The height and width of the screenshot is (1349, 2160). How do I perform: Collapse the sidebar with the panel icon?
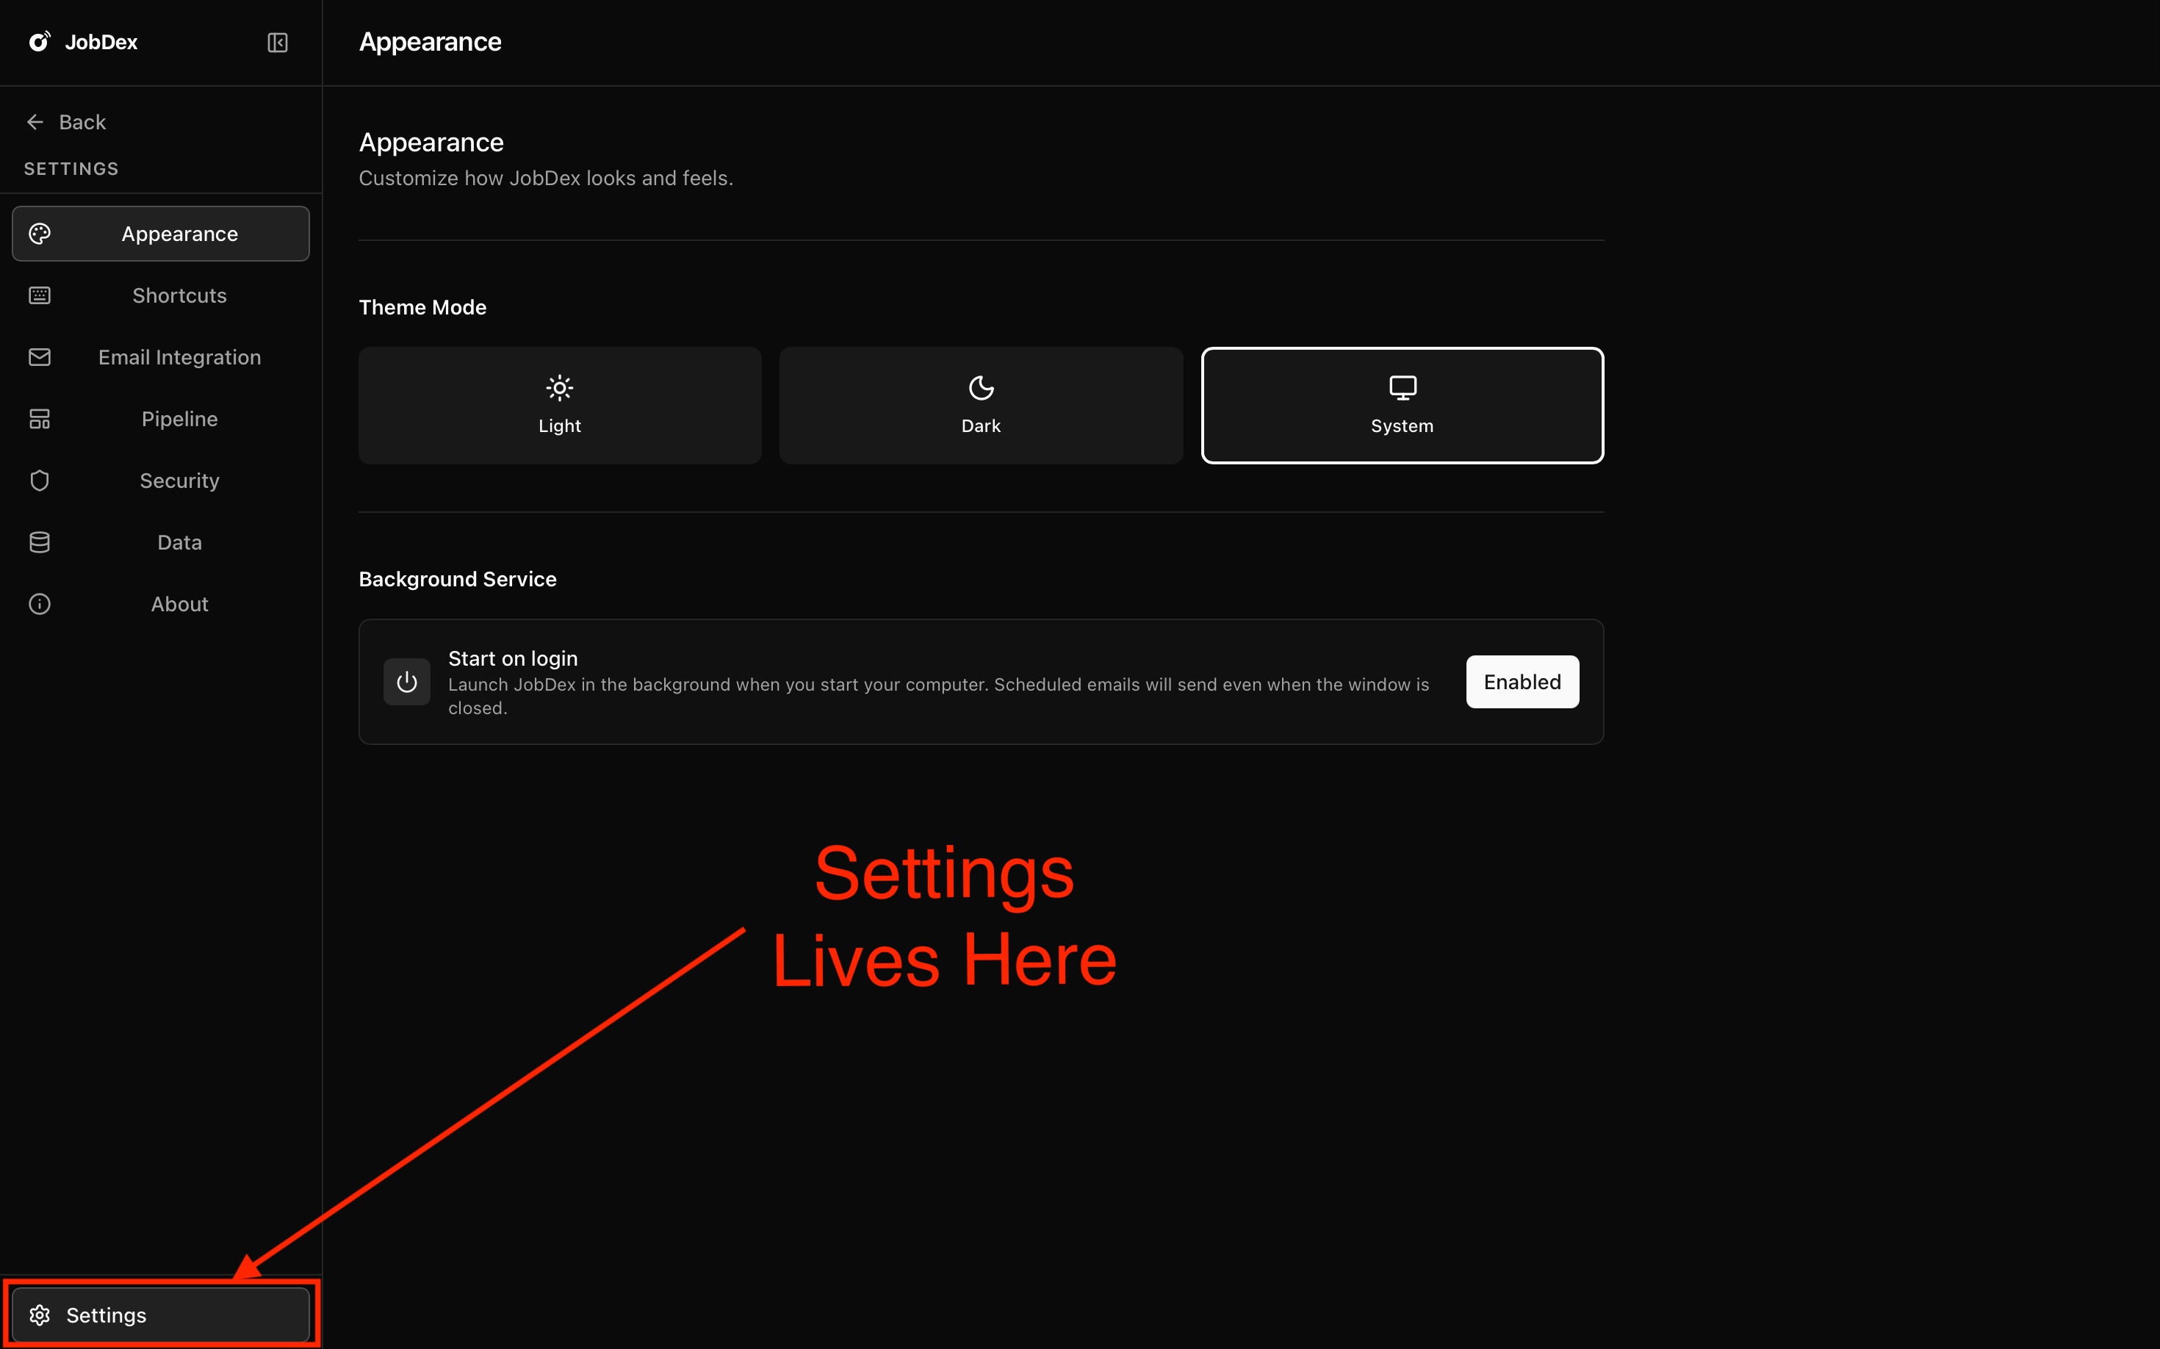(278, 42)
